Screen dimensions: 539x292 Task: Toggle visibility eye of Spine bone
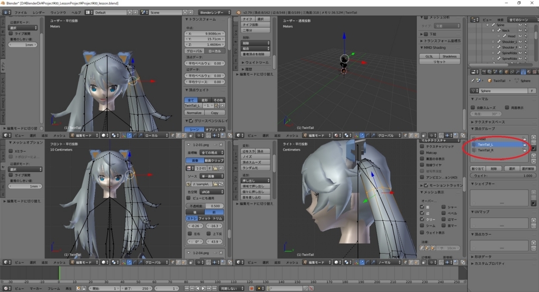click(520, 25)
